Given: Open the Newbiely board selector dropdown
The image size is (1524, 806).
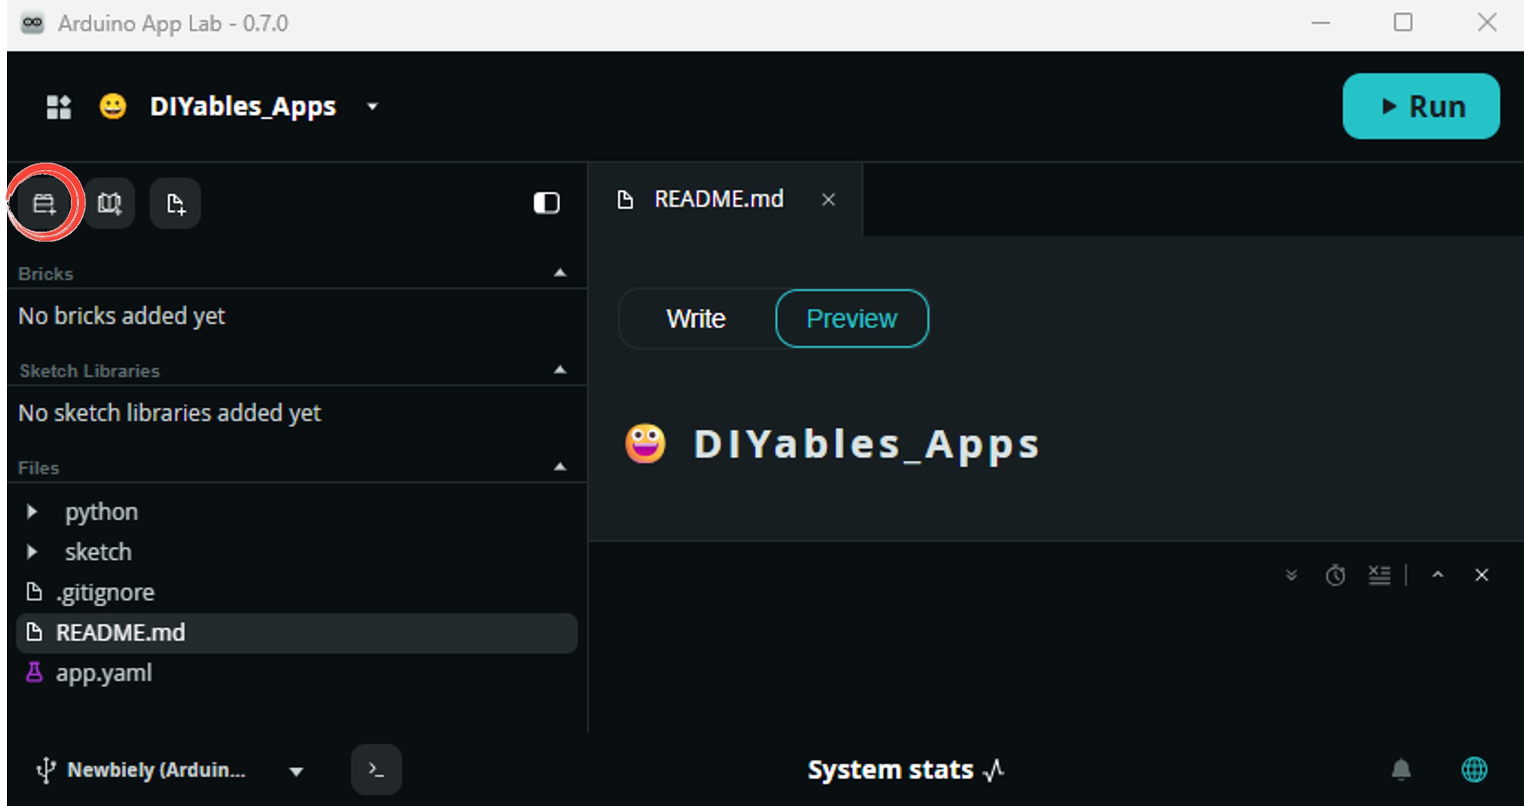Looking at the screenshot, I should point(296,771).
